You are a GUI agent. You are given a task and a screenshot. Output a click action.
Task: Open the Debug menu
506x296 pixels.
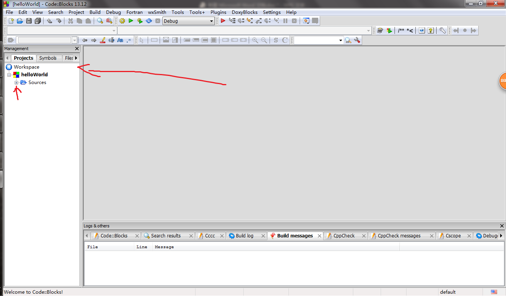pos(113,12)
